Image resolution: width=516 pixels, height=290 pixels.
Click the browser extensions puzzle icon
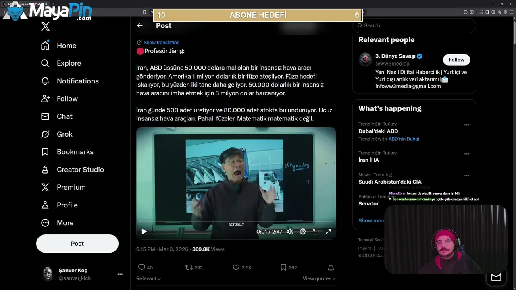tap(466, 12)
